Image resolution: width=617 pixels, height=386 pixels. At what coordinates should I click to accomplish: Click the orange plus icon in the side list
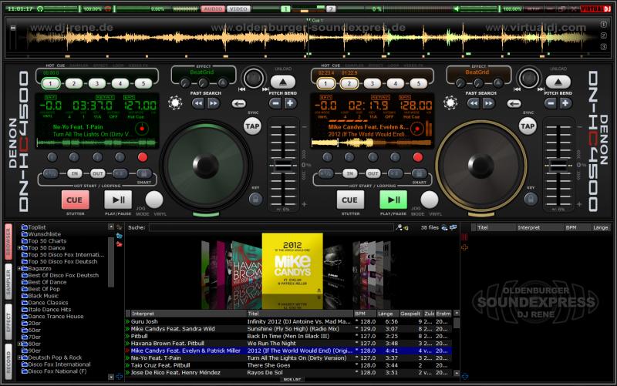pos(465,247)
